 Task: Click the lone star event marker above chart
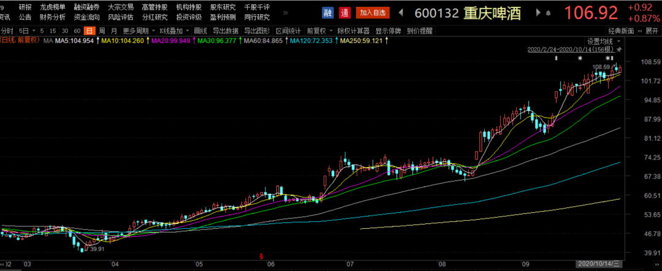click(580, 58)
